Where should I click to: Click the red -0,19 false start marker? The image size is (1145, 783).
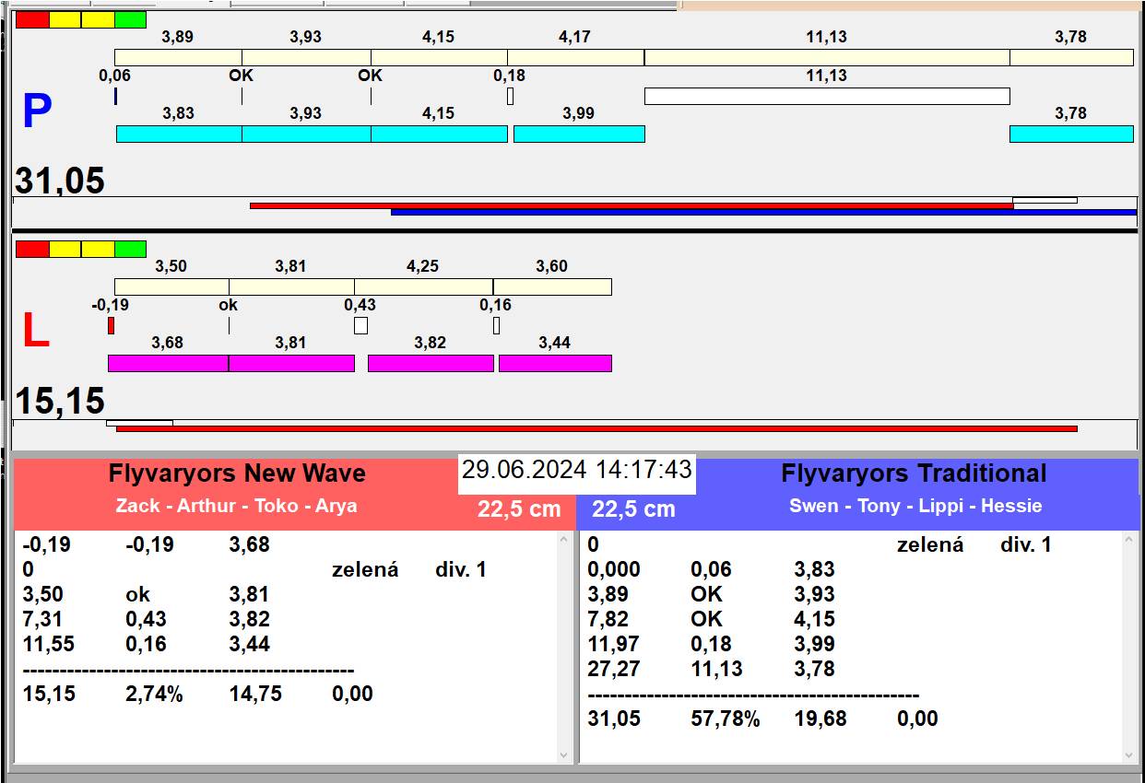(111, 325)
